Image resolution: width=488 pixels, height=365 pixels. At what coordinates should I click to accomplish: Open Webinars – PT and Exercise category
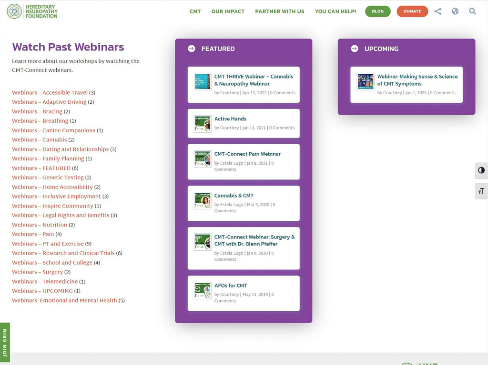click(x=48, y=244)
